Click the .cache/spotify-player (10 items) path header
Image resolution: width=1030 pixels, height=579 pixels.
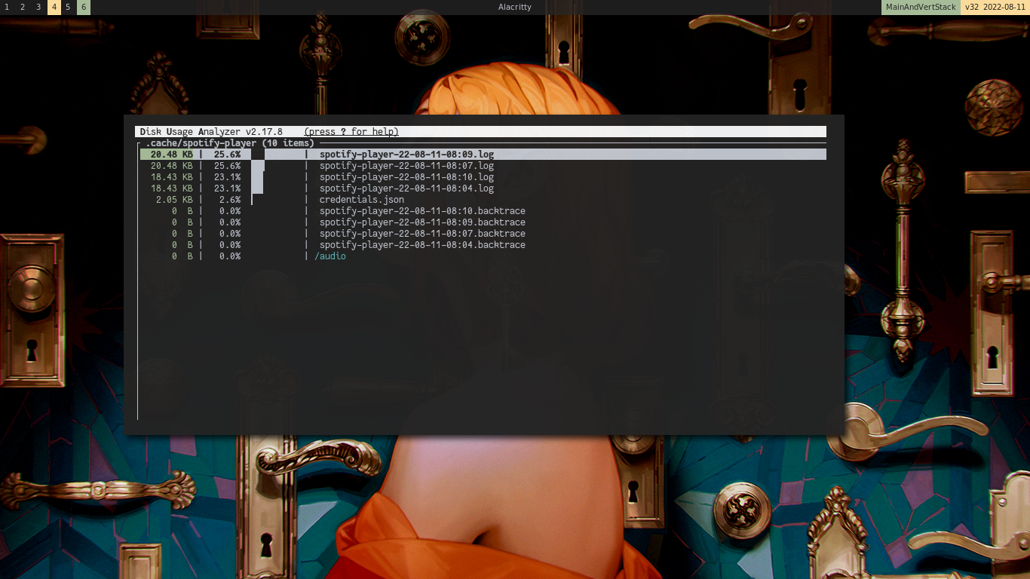point(230,143)
